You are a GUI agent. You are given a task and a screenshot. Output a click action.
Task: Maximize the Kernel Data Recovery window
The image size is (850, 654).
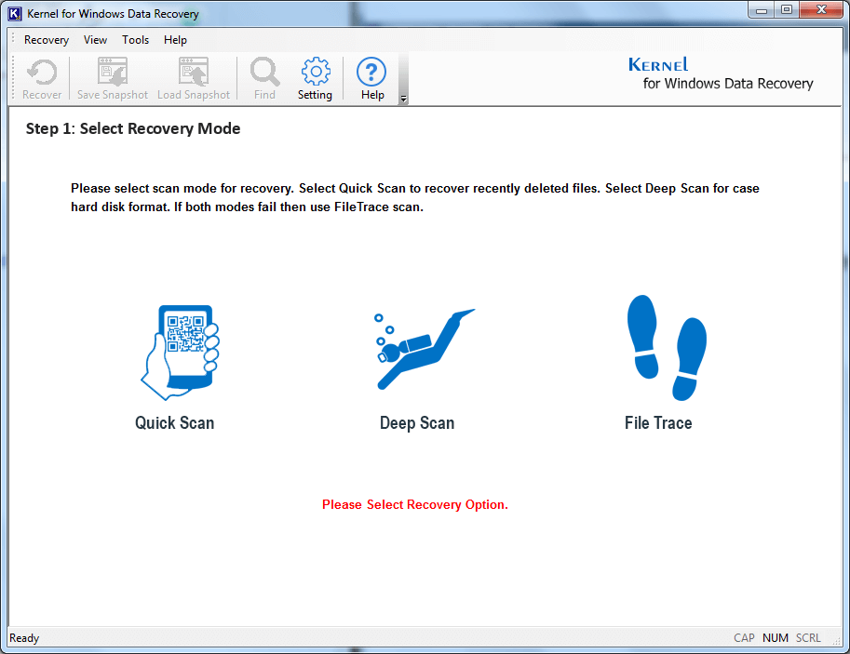pyautogui.click(x=787, y=10)
